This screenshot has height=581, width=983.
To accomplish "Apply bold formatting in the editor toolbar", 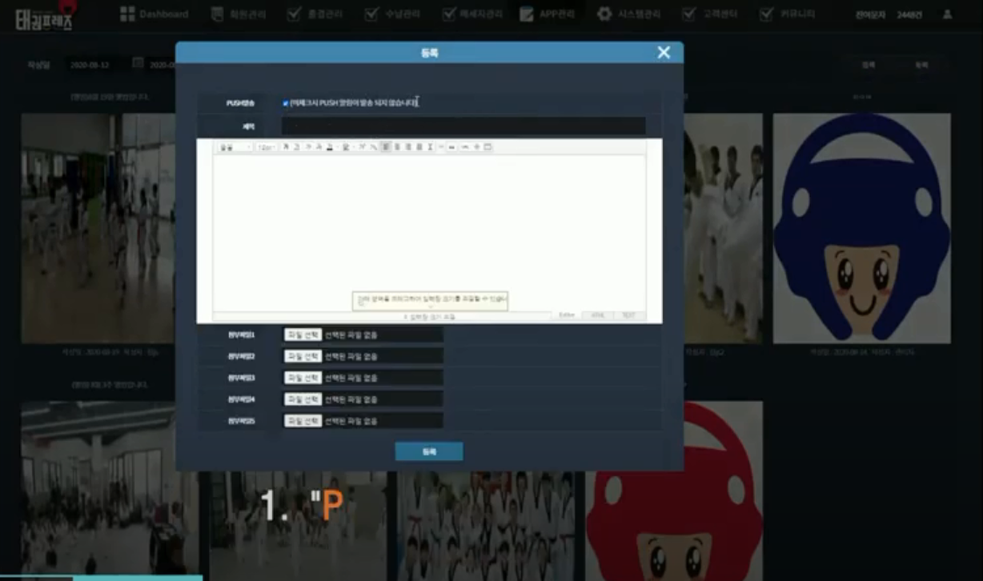I will tap(286, 147).
